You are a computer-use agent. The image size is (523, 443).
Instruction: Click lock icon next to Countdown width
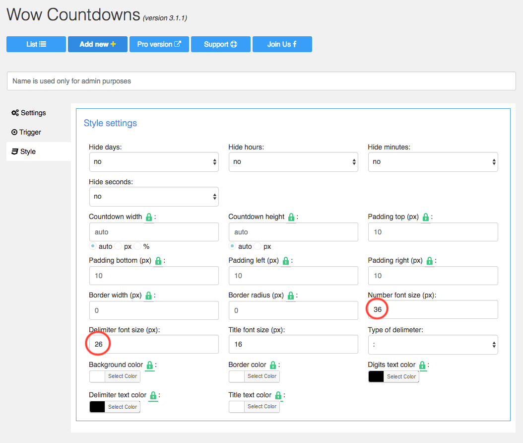[x=149, y=217]
